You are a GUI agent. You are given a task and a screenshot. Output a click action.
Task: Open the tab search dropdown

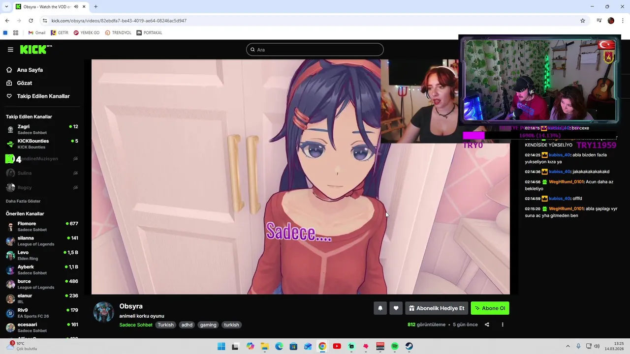(6, 7)
